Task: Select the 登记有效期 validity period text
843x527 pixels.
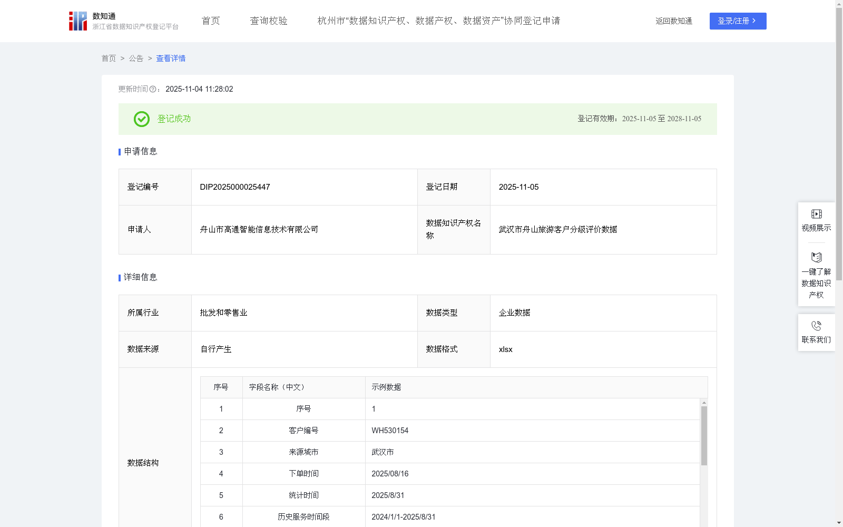Action: pos(639,119)
